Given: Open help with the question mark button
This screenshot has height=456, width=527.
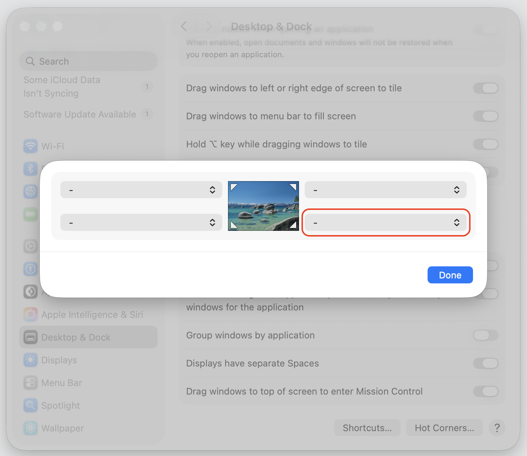Looking at the screenshot, I should click(497, 428).
